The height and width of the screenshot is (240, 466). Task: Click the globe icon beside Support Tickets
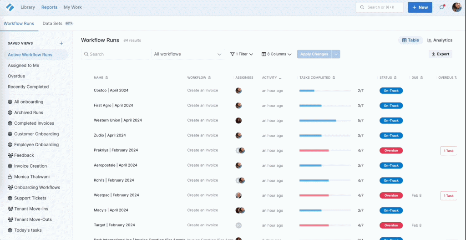pos(10,198)
